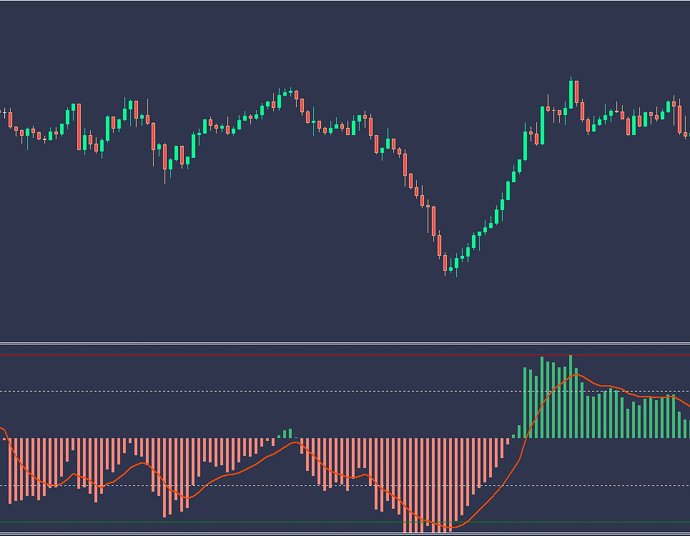Image resolution: width=690 pixels, height=536 pixels.
Task: Click the divider between price chart and indicator
Action: 345,344
